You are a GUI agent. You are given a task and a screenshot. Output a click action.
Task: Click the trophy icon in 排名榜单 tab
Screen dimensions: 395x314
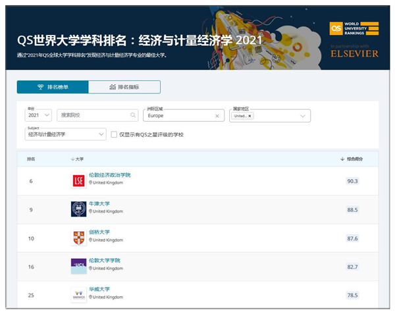[41, 87]
